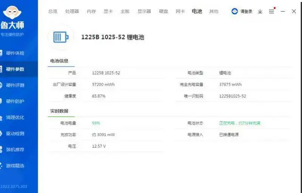Click charging status text 正在充电
Screen dimensions: 302x193
(x=227, y=123)
